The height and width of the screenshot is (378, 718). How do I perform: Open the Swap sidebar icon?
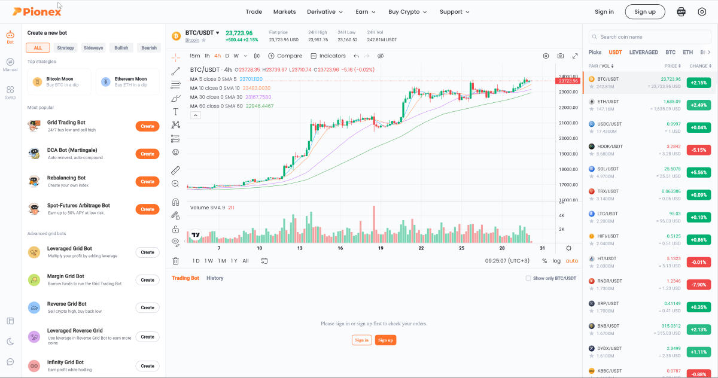[x=10, y=92]
